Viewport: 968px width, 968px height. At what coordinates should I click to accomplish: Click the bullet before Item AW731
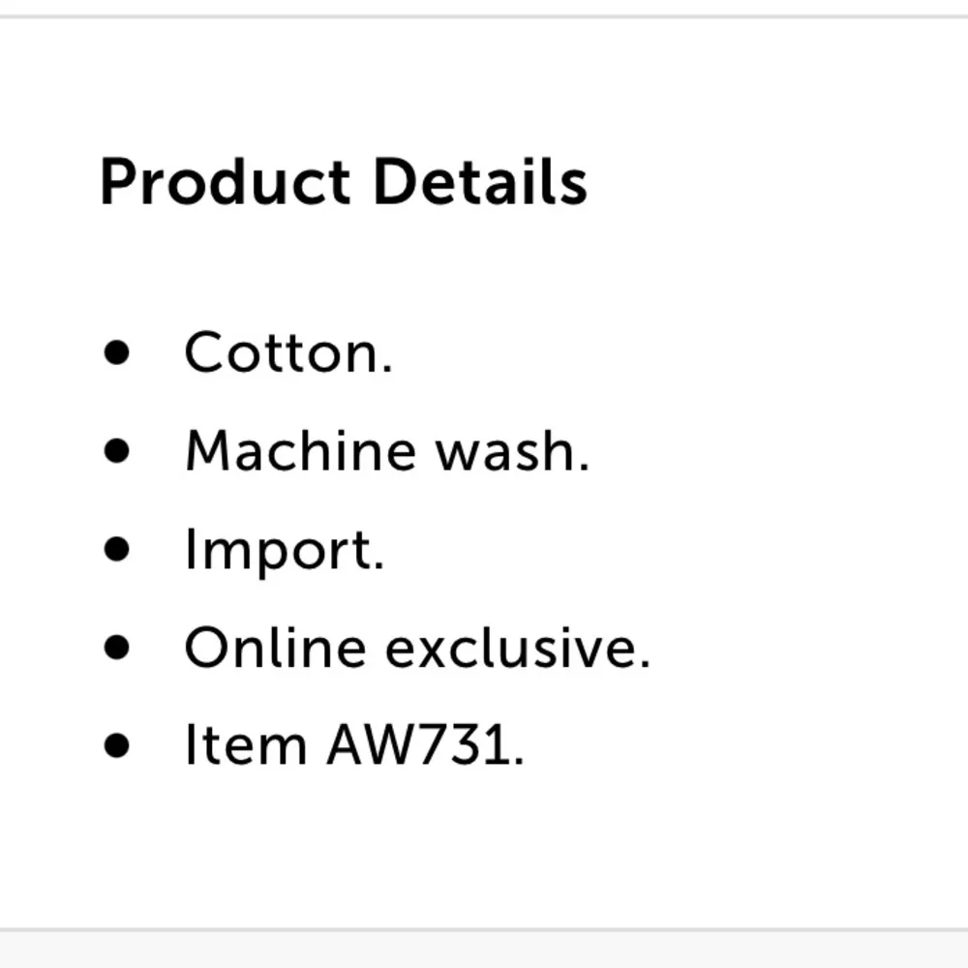pos(117,746)
